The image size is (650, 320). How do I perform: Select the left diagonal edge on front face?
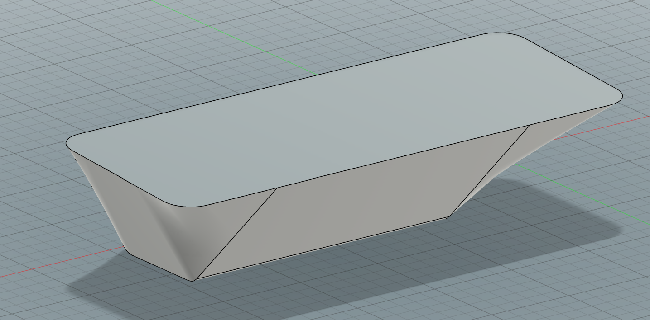coord(237,234)
